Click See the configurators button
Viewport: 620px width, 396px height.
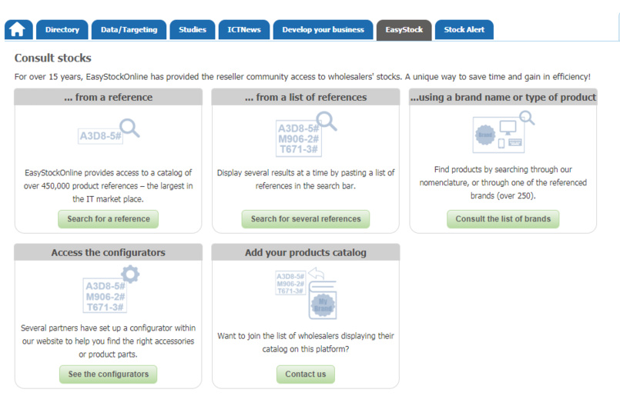click(109, 374)
